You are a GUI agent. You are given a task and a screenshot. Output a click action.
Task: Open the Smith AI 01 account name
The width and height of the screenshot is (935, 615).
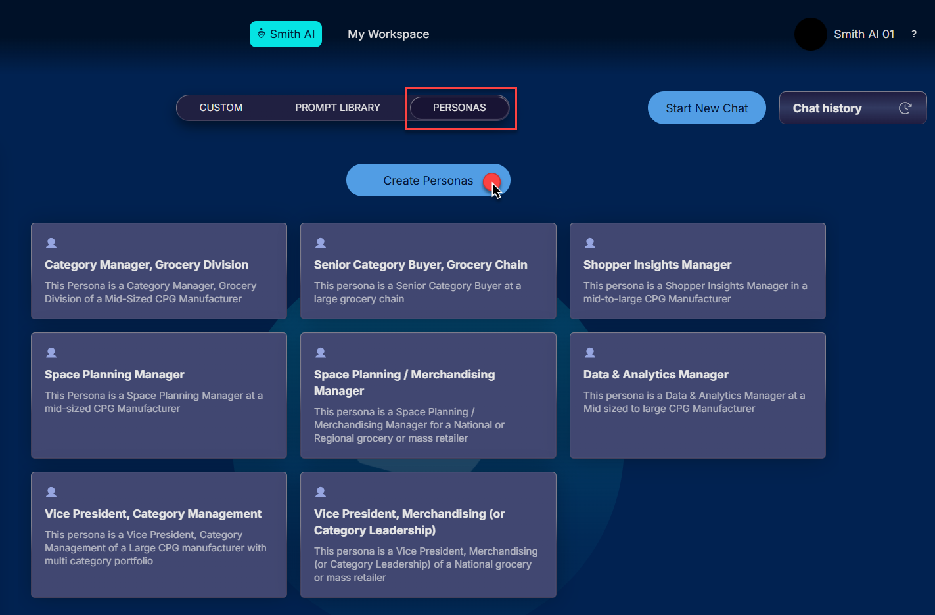(864, 34)
